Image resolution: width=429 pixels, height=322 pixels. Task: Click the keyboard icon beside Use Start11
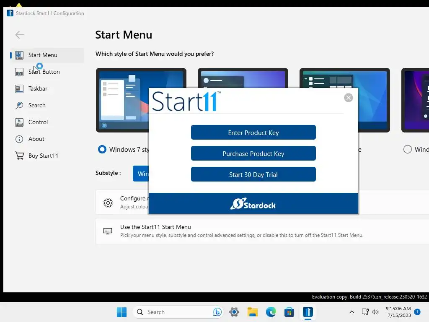[x=108, y=231]
